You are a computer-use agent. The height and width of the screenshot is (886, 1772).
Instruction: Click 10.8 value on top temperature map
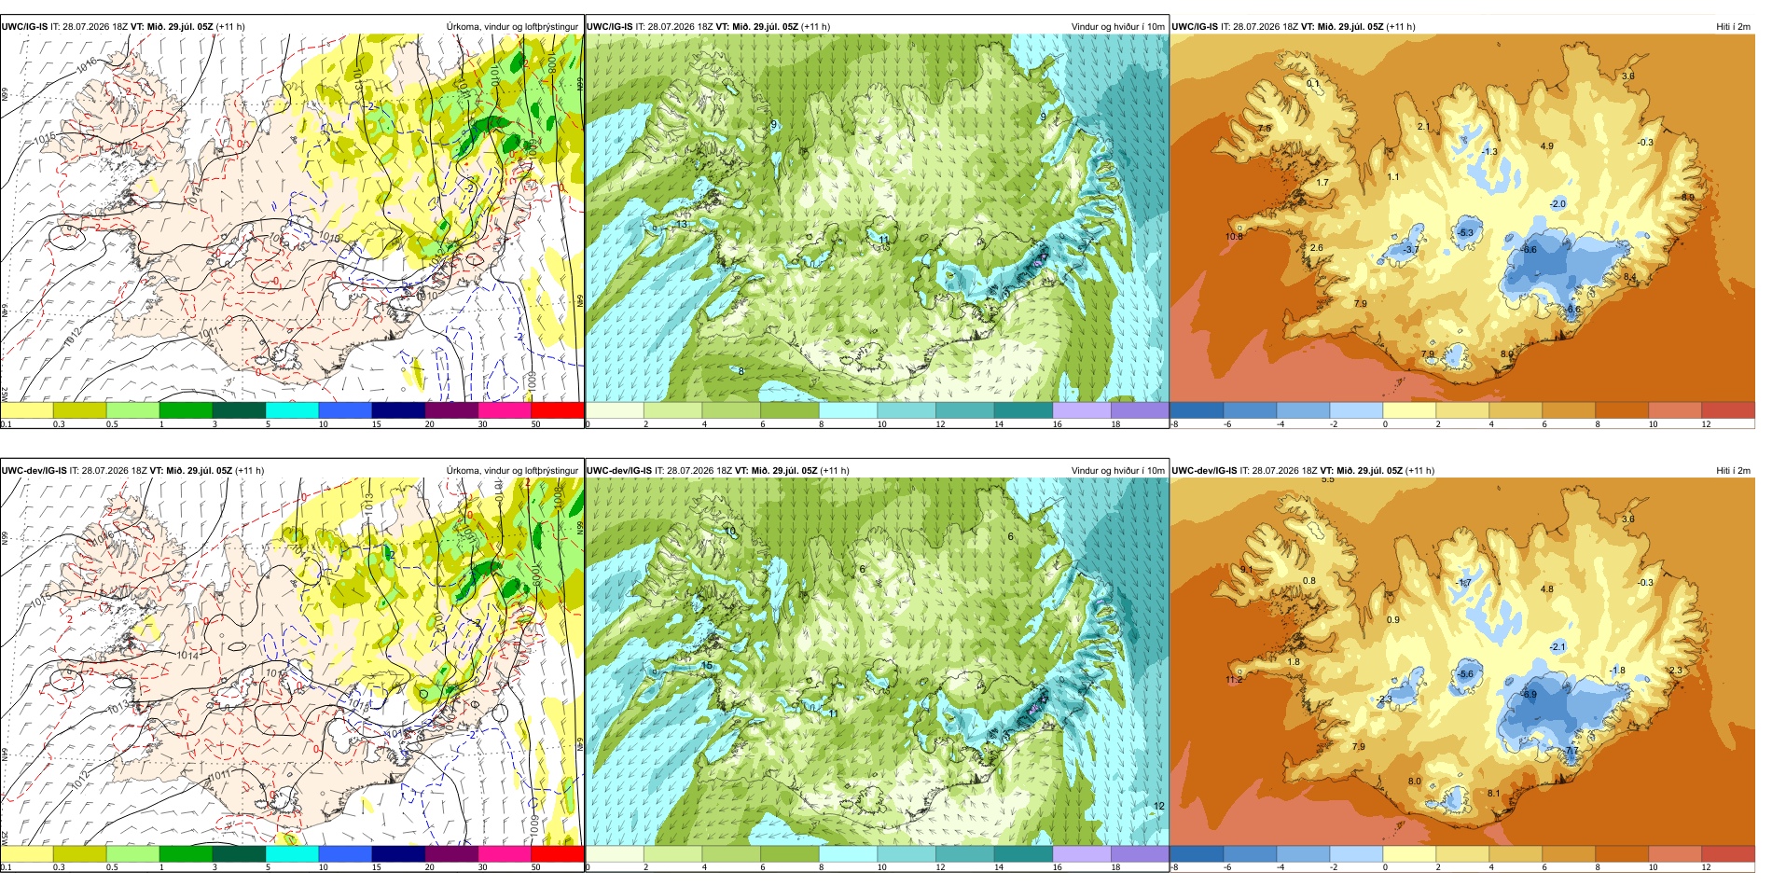pos(1234,237)
